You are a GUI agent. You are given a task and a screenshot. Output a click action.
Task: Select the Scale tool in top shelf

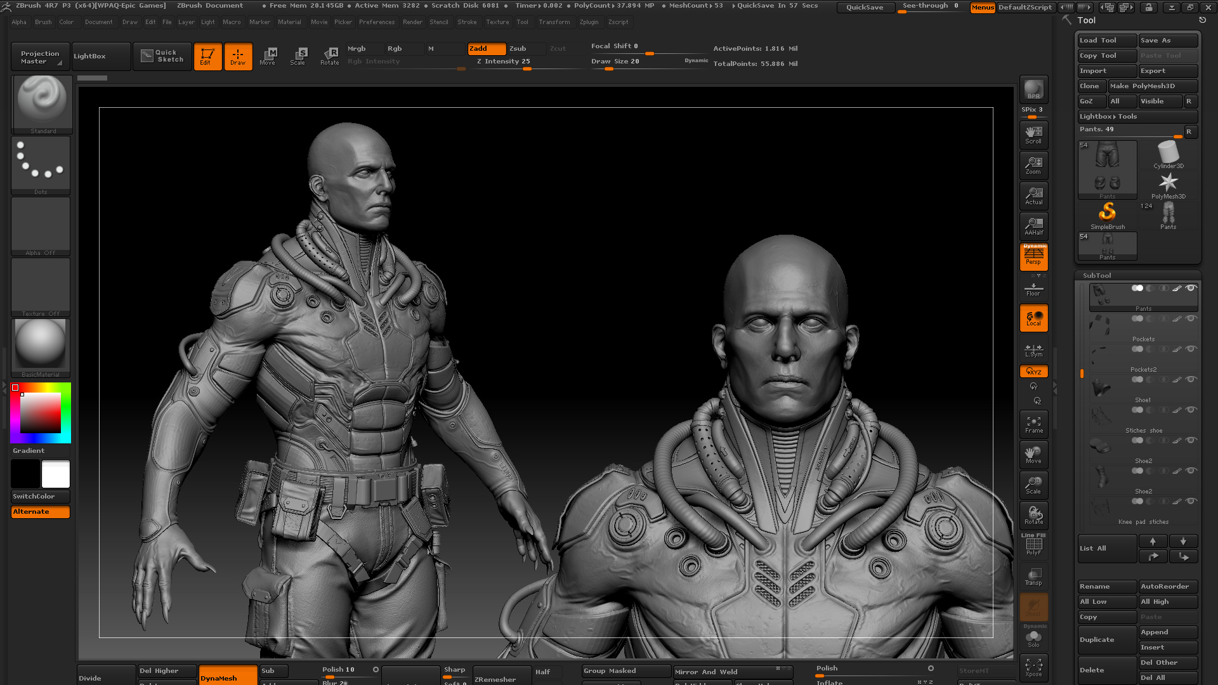(x=298, y=56)
